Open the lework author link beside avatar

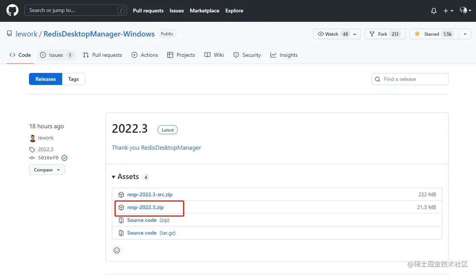click(x=46, y=138)
